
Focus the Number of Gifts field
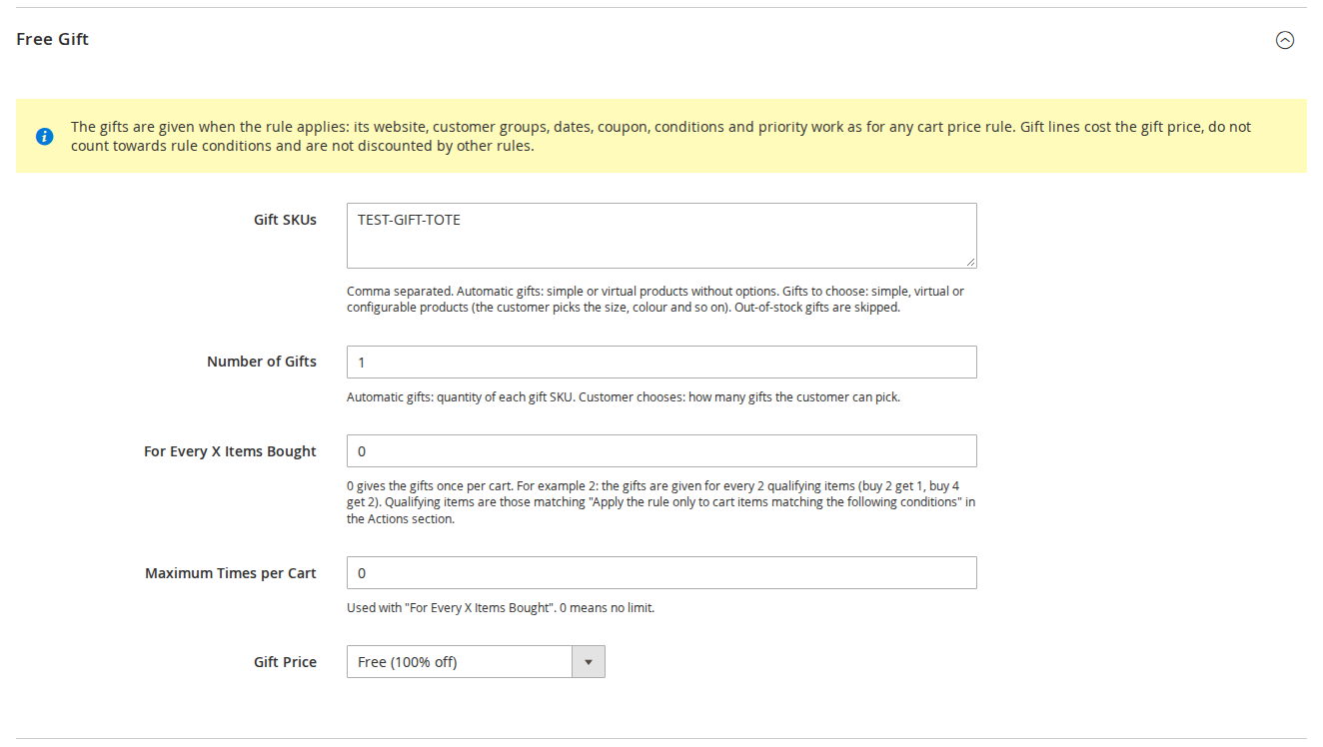click(661, 363)
